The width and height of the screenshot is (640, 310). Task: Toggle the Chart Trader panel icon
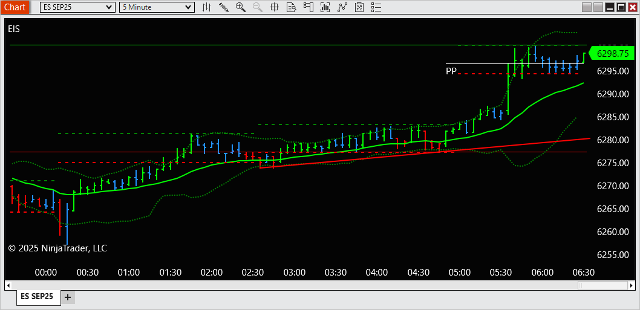click(308, 7)
